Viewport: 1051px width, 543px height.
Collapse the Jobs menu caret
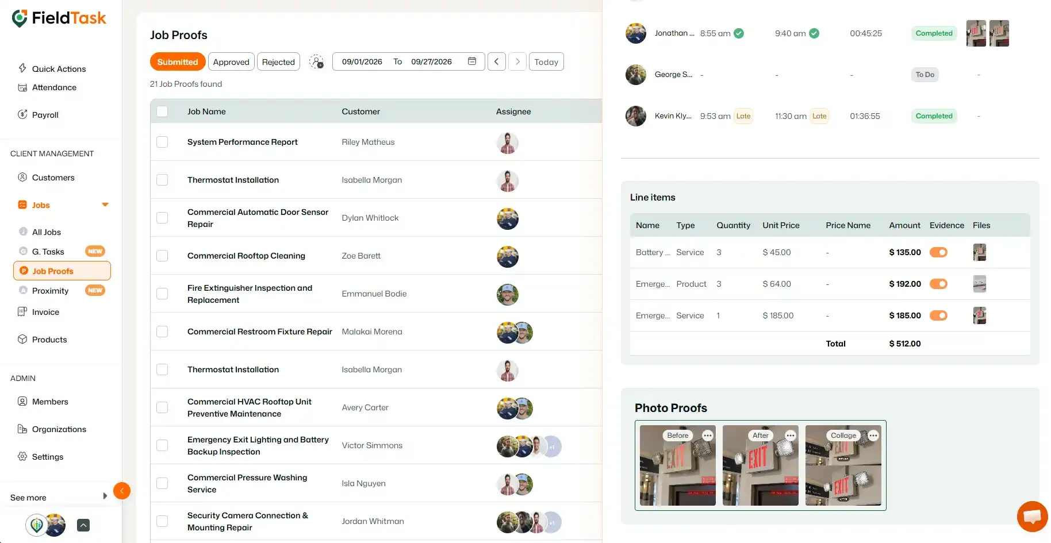pos(105,205)
